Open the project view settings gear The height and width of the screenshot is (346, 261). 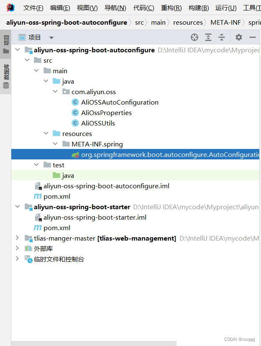pos(239,37)
